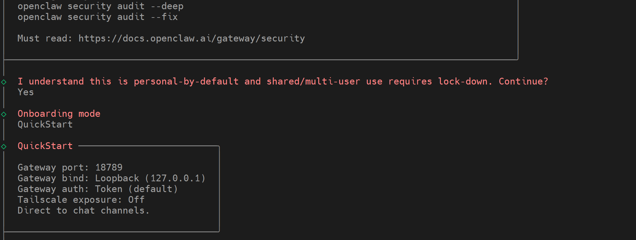Click the white 'QuickStart' answer under Onboarding mode
The width and height of the screenshot is (636, 240).
point(45,124)
